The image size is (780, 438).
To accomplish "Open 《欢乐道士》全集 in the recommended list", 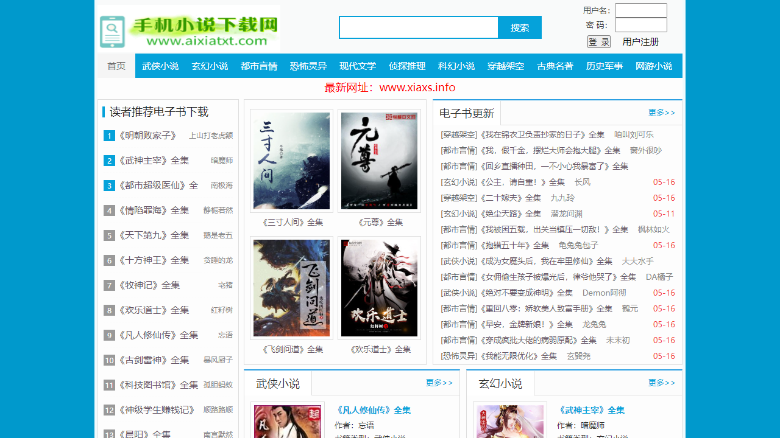I will [154, 310].
